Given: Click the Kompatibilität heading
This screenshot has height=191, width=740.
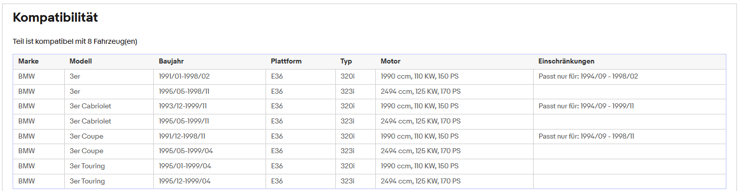Looking at the screenshot, I should [x=55, y=18].
